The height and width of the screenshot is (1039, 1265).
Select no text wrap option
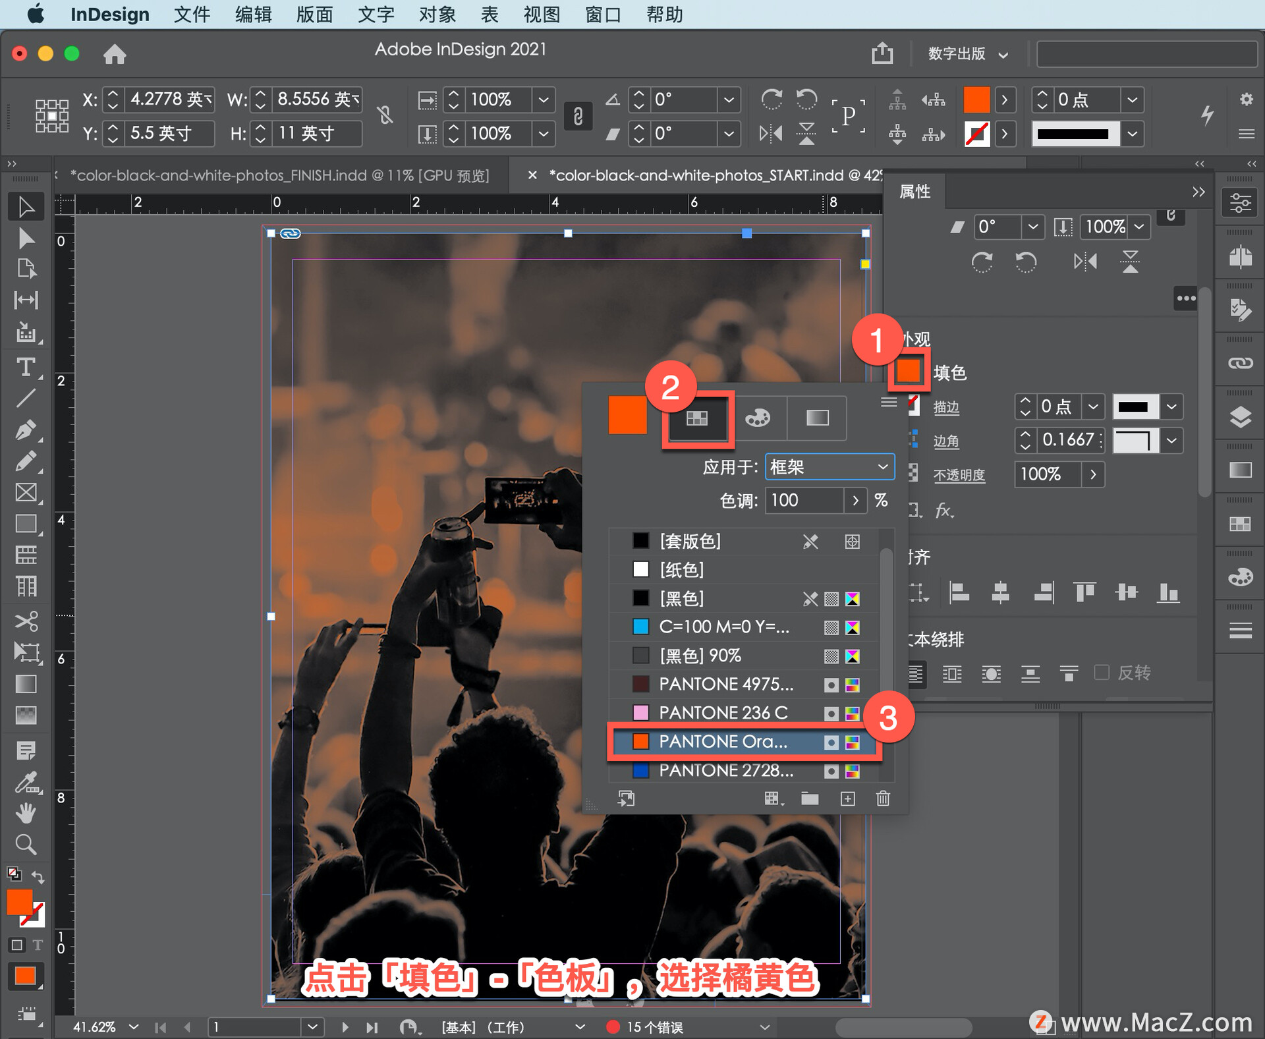(x=916, y=673)
